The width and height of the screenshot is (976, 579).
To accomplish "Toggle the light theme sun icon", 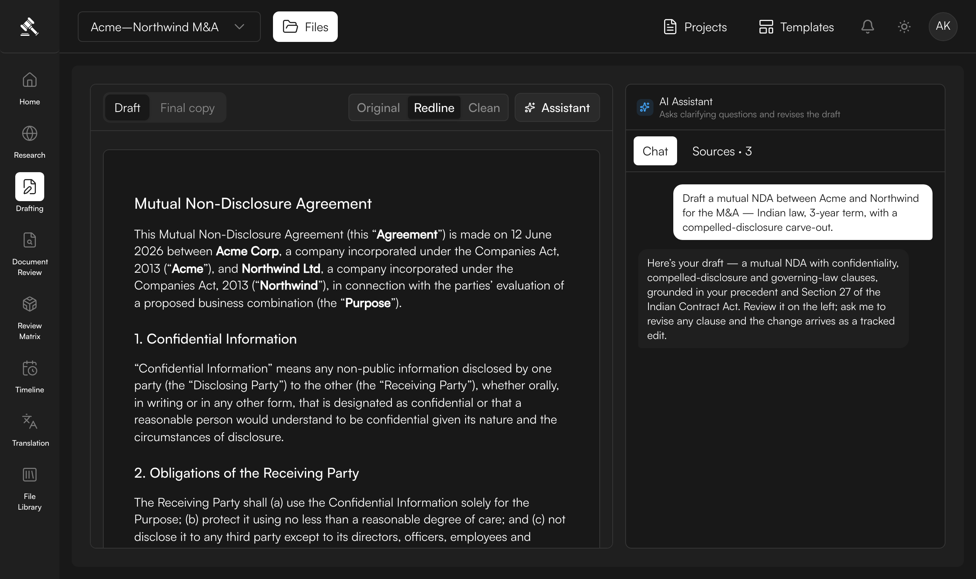I will (904, 27).
